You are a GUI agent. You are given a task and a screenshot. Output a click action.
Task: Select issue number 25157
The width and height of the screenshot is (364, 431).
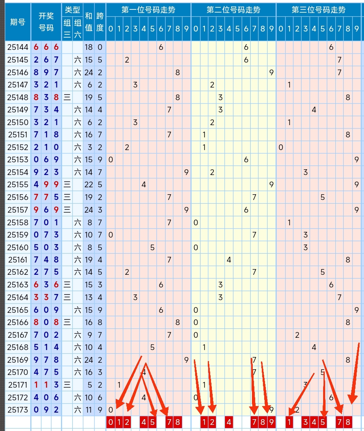18,210
